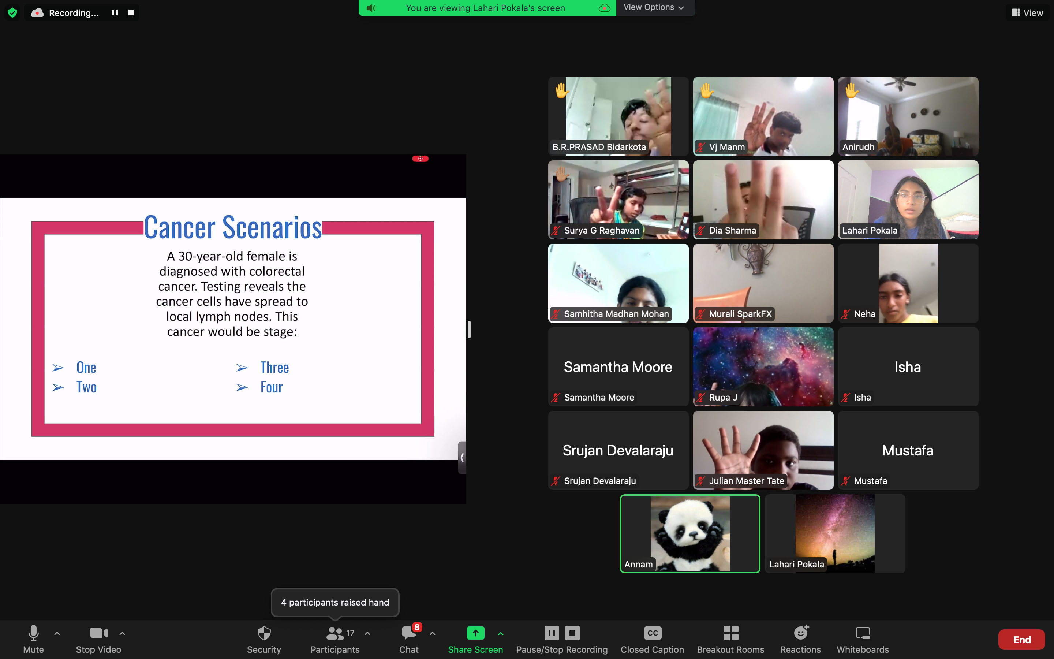Click raised hand icon on Anirudh tile

point(852,90)
